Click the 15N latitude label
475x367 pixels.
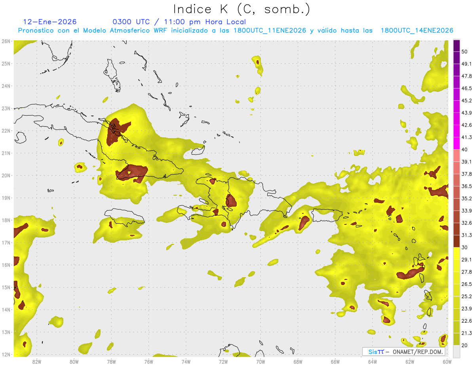click(x=6, y=287)
